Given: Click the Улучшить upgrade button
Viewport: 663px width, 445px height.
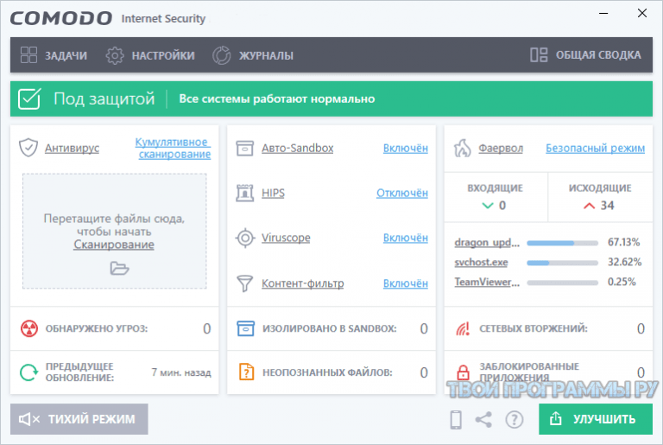Looking at the screenshot, I should click(596, 419).
